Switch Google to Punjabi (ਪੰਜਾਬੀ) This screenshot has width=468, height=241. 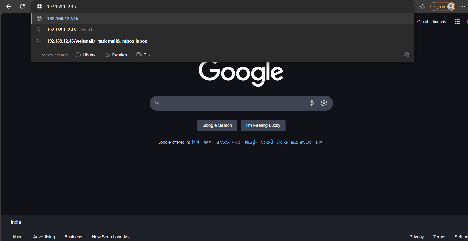click(x=319, y=142)
